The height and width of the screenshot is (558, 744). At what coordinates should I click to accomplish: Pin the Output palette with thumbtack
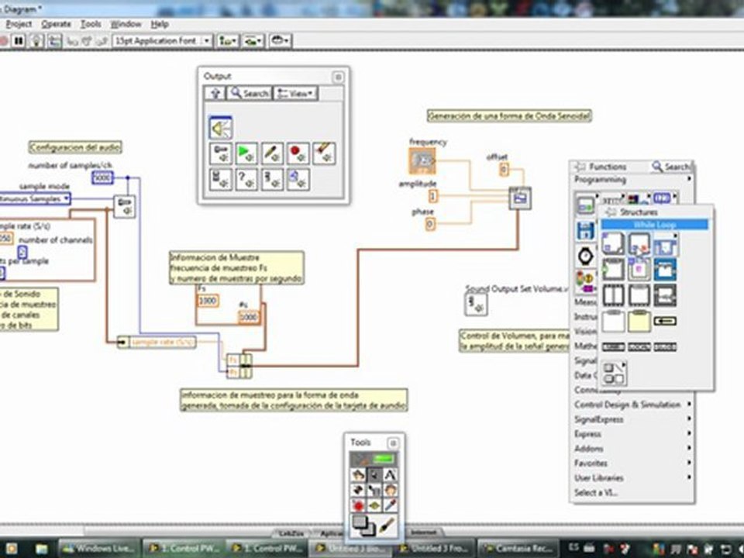[x=338, y=77]
